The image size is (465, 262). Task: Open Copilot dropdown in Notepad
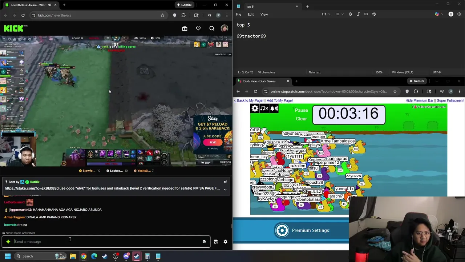(438, 14)
